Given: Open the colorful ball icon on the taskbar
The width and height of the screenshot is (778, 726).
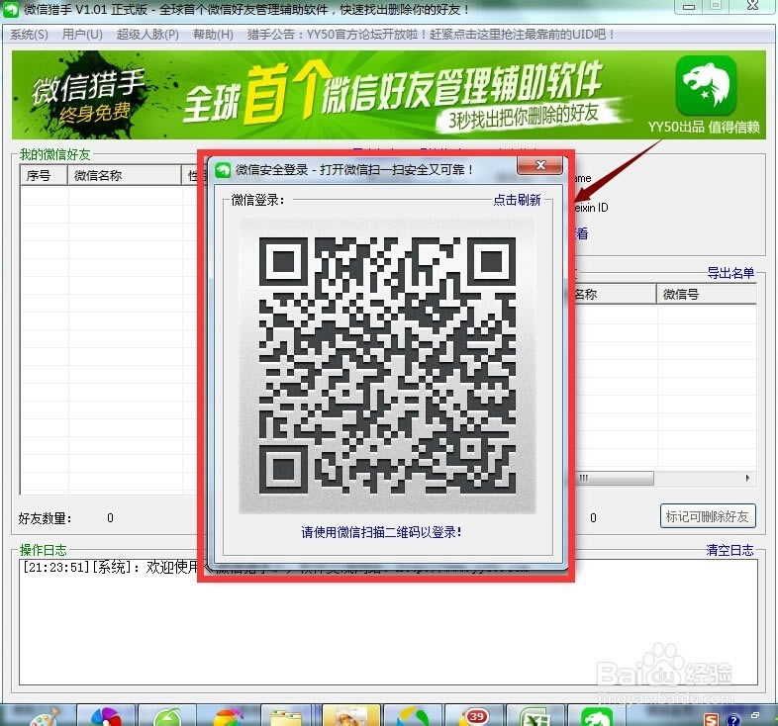Looking at the screenshot, I should pos(229,717).
